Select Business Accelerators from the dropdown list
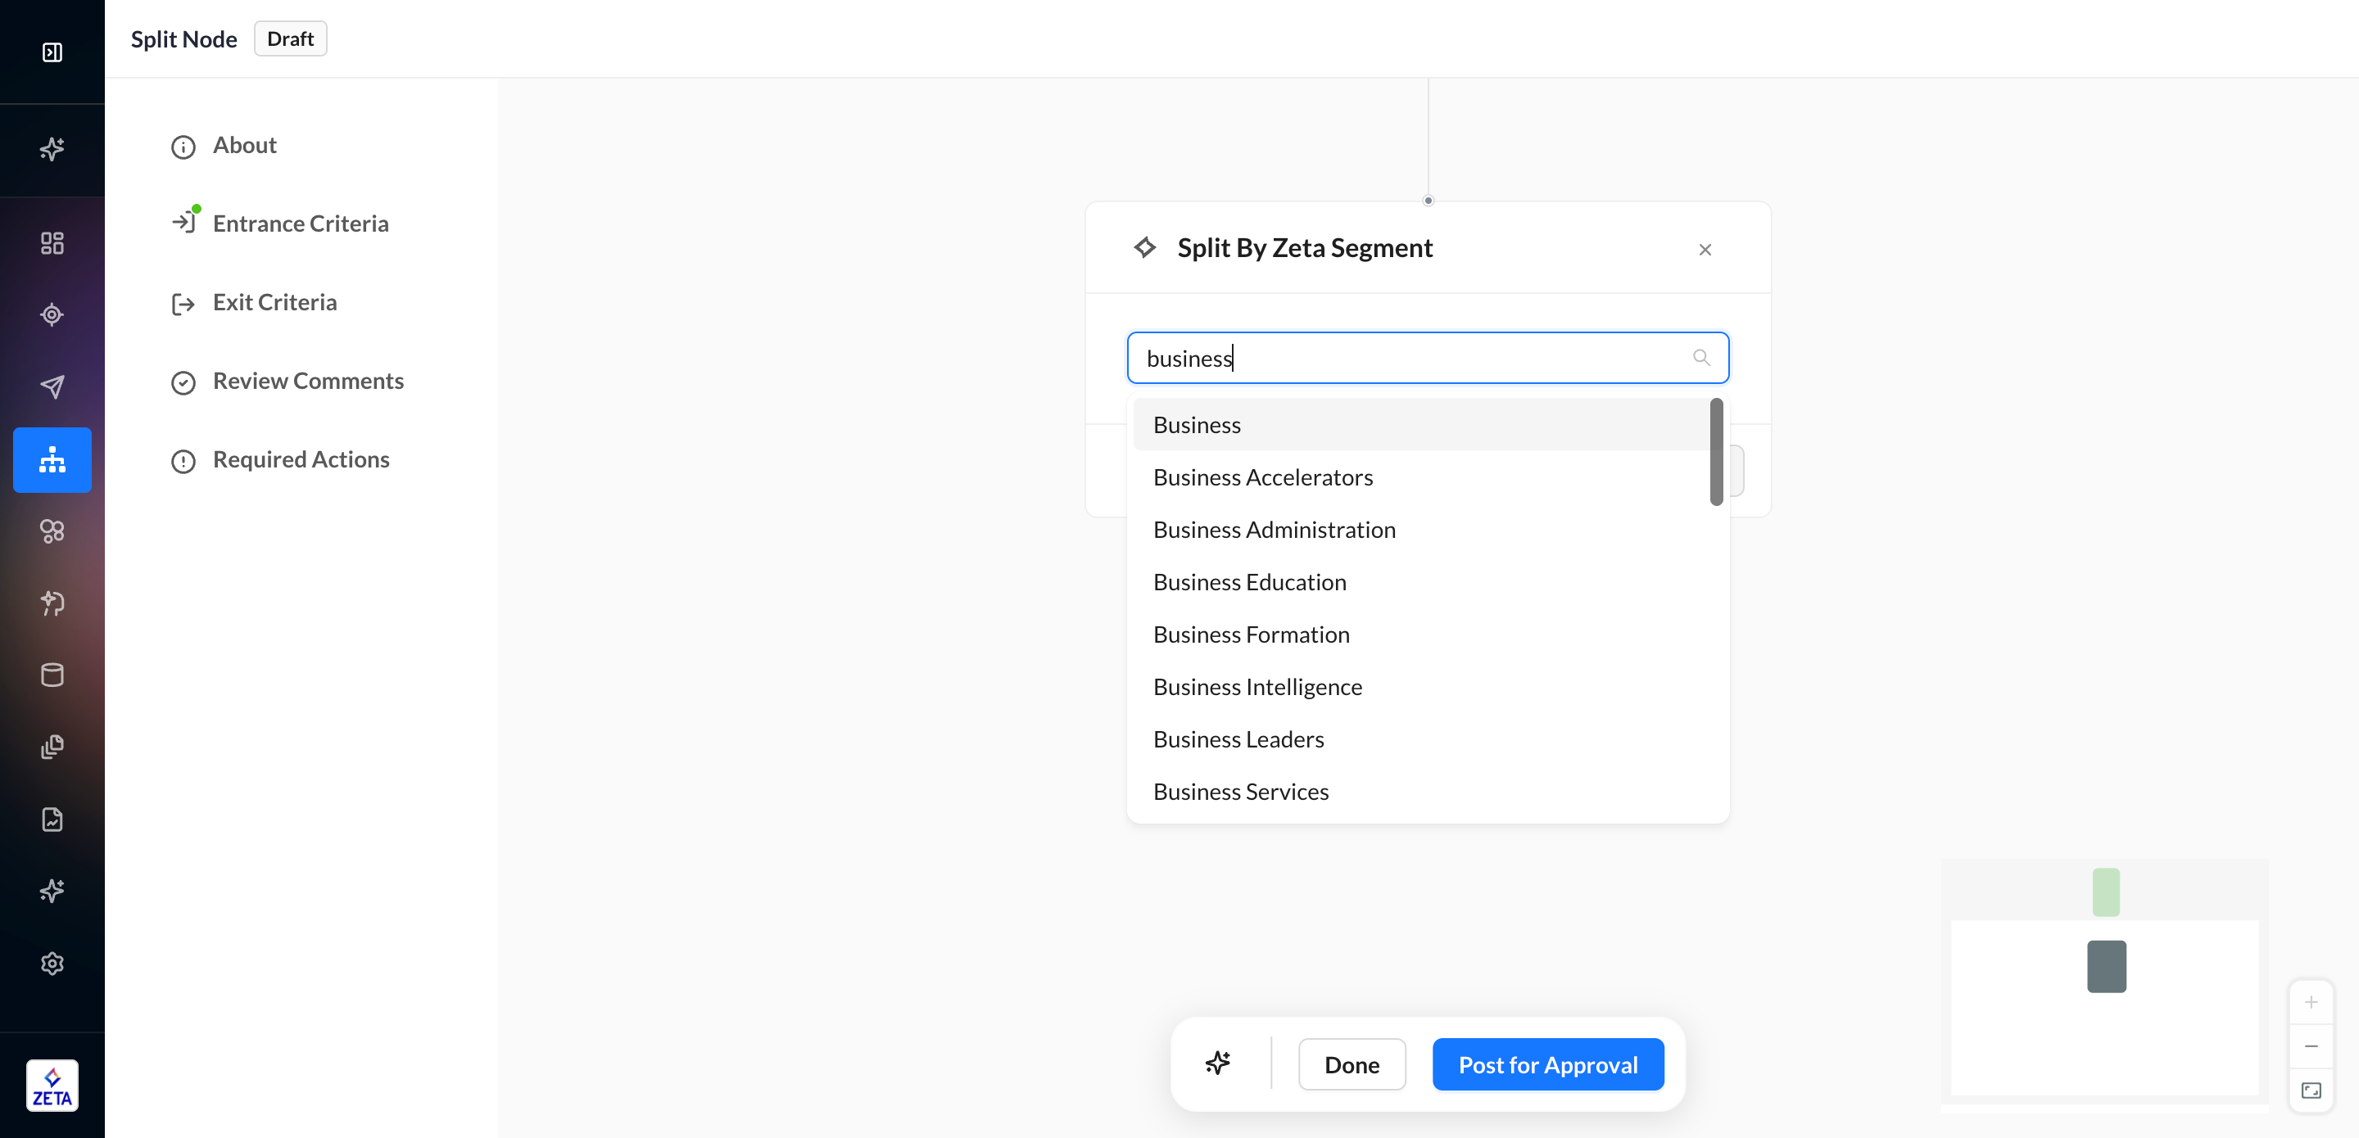The image size is (2359, 1138). (1262, 477)
